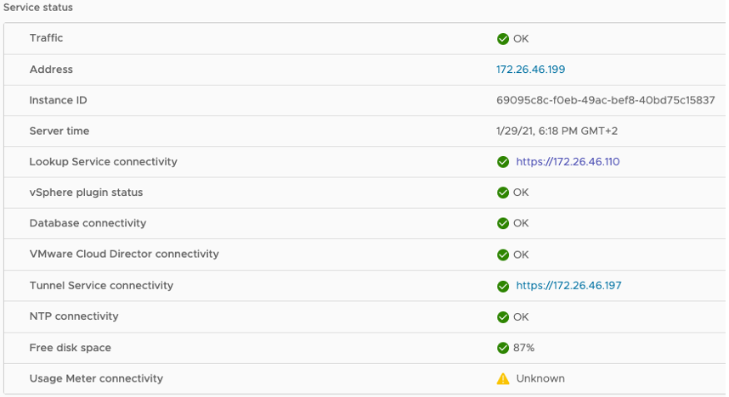Click the Lookup Service green status icon
This screenshot has height=397, width=729.
(503, 162)
